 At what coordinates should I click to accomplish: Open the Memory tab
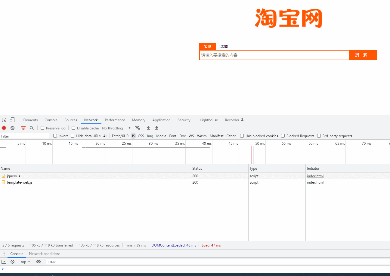[138, 120]
